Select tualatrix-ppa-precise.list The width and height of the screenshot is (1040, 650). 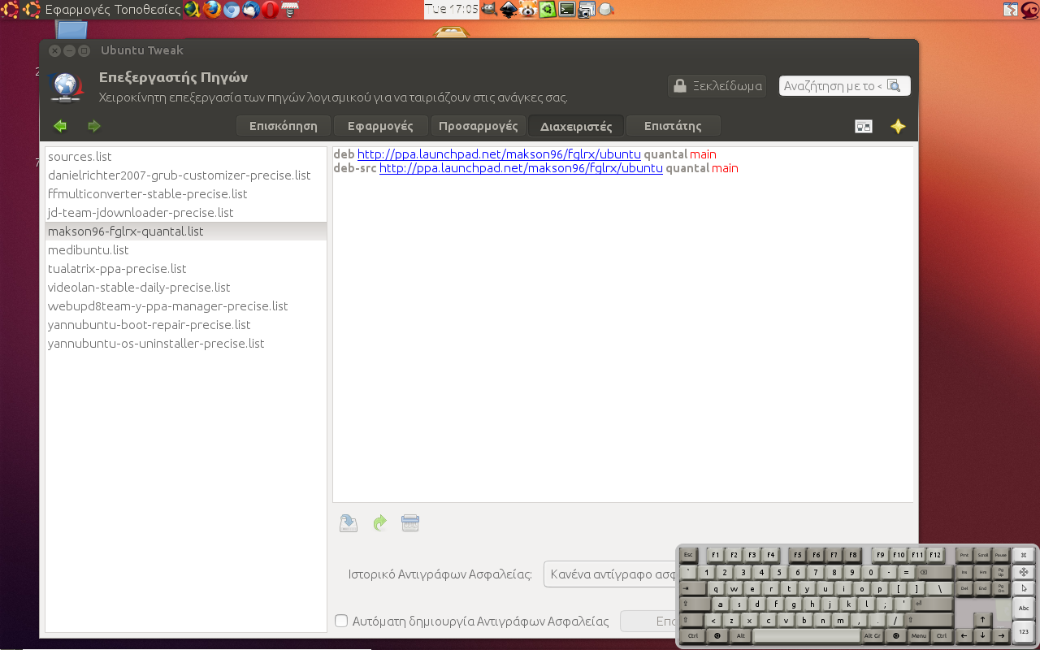click(x=186, y=269)
